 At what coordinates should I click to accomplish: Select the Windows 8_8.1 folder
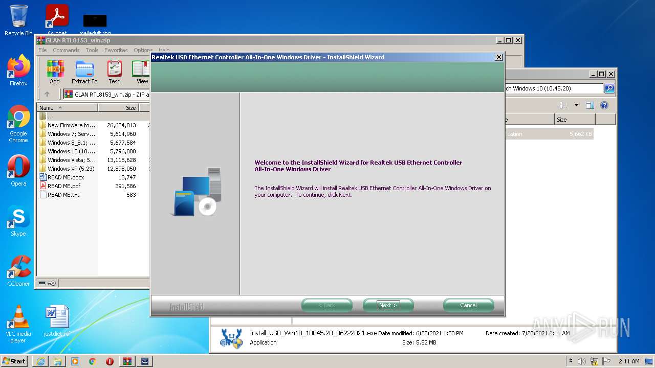pyautogui.click(x=71, y=143)
